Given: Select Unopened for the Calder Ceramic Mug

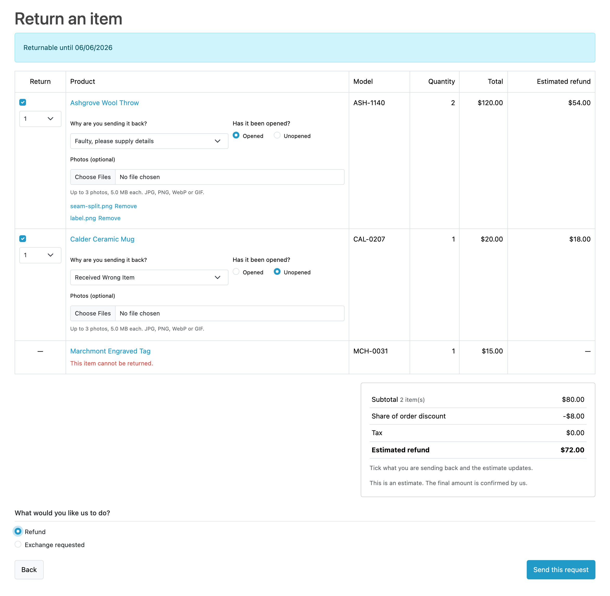Looking at the screenshot, I should (277, 272).
